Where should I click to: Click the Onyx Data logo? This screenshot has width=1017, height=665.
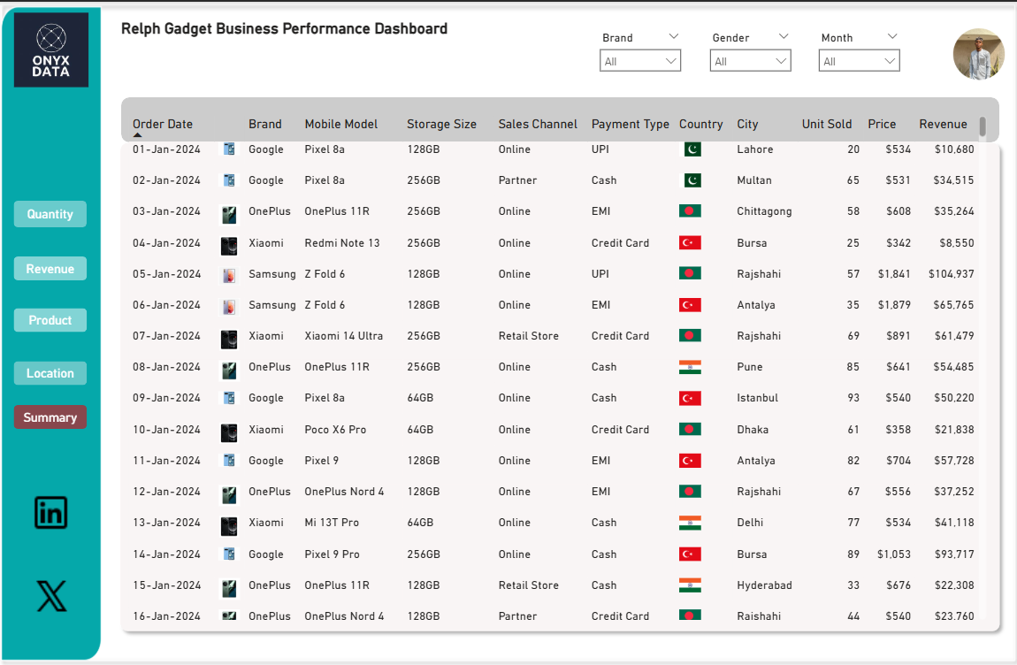(x=51, y=50)
